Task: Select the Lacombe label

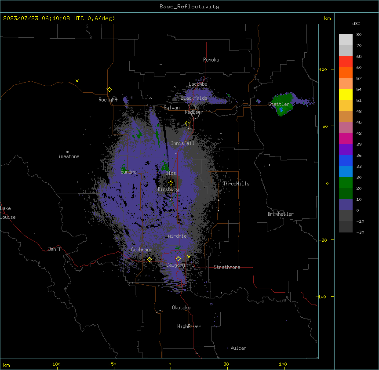Action: tap(198, 84)
